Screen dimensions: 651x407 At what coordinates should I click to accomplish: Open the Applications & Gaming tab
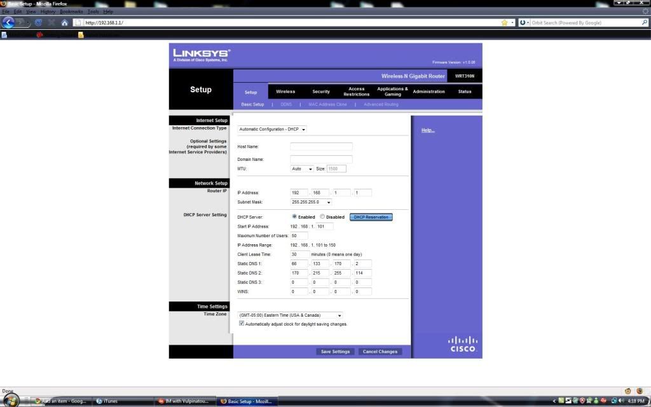point(392,92)
